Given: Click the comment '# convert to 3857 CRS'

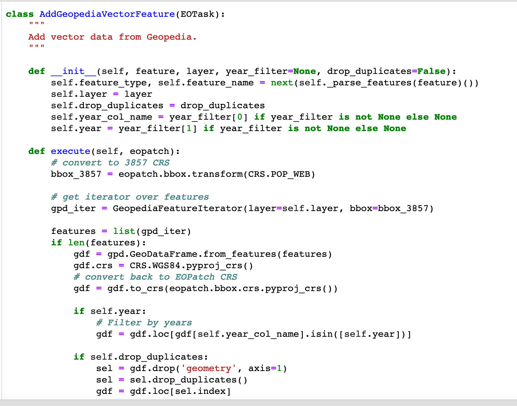Looking at the screenshot, I should pos(110,162).
